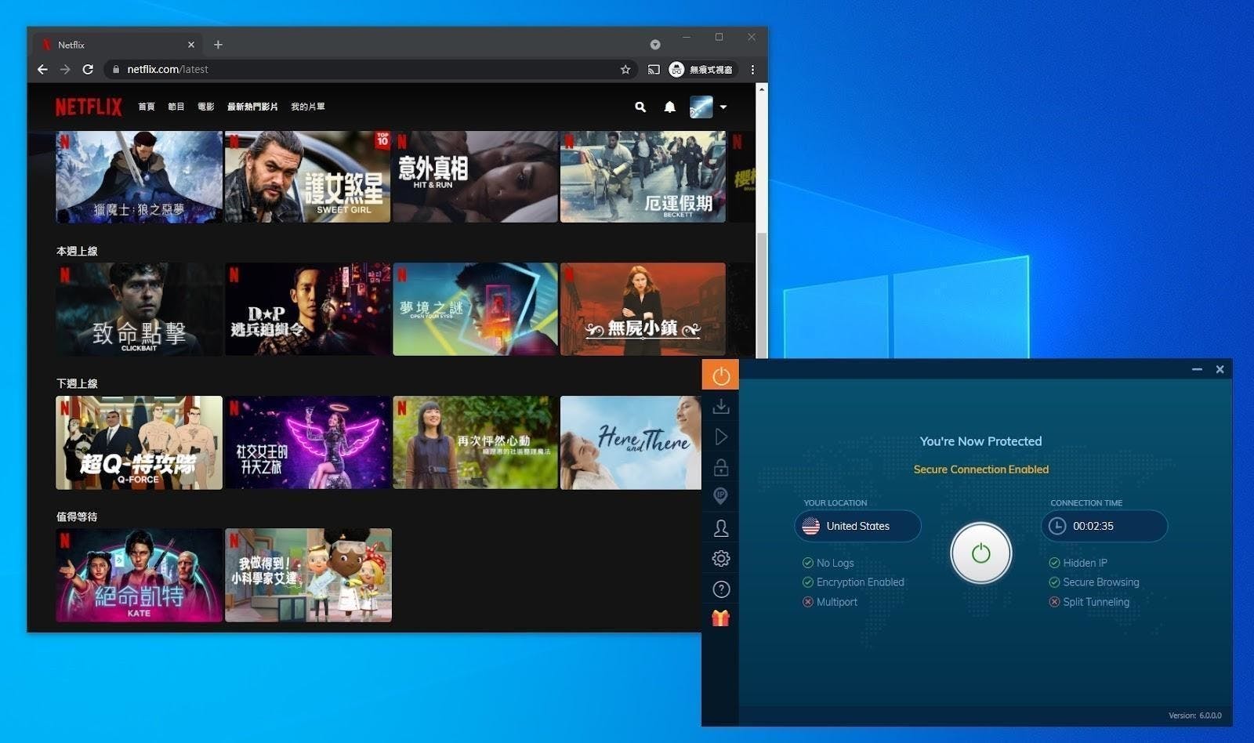
Task: Click the Split Tunneling status item
Action: [1089, 602]
